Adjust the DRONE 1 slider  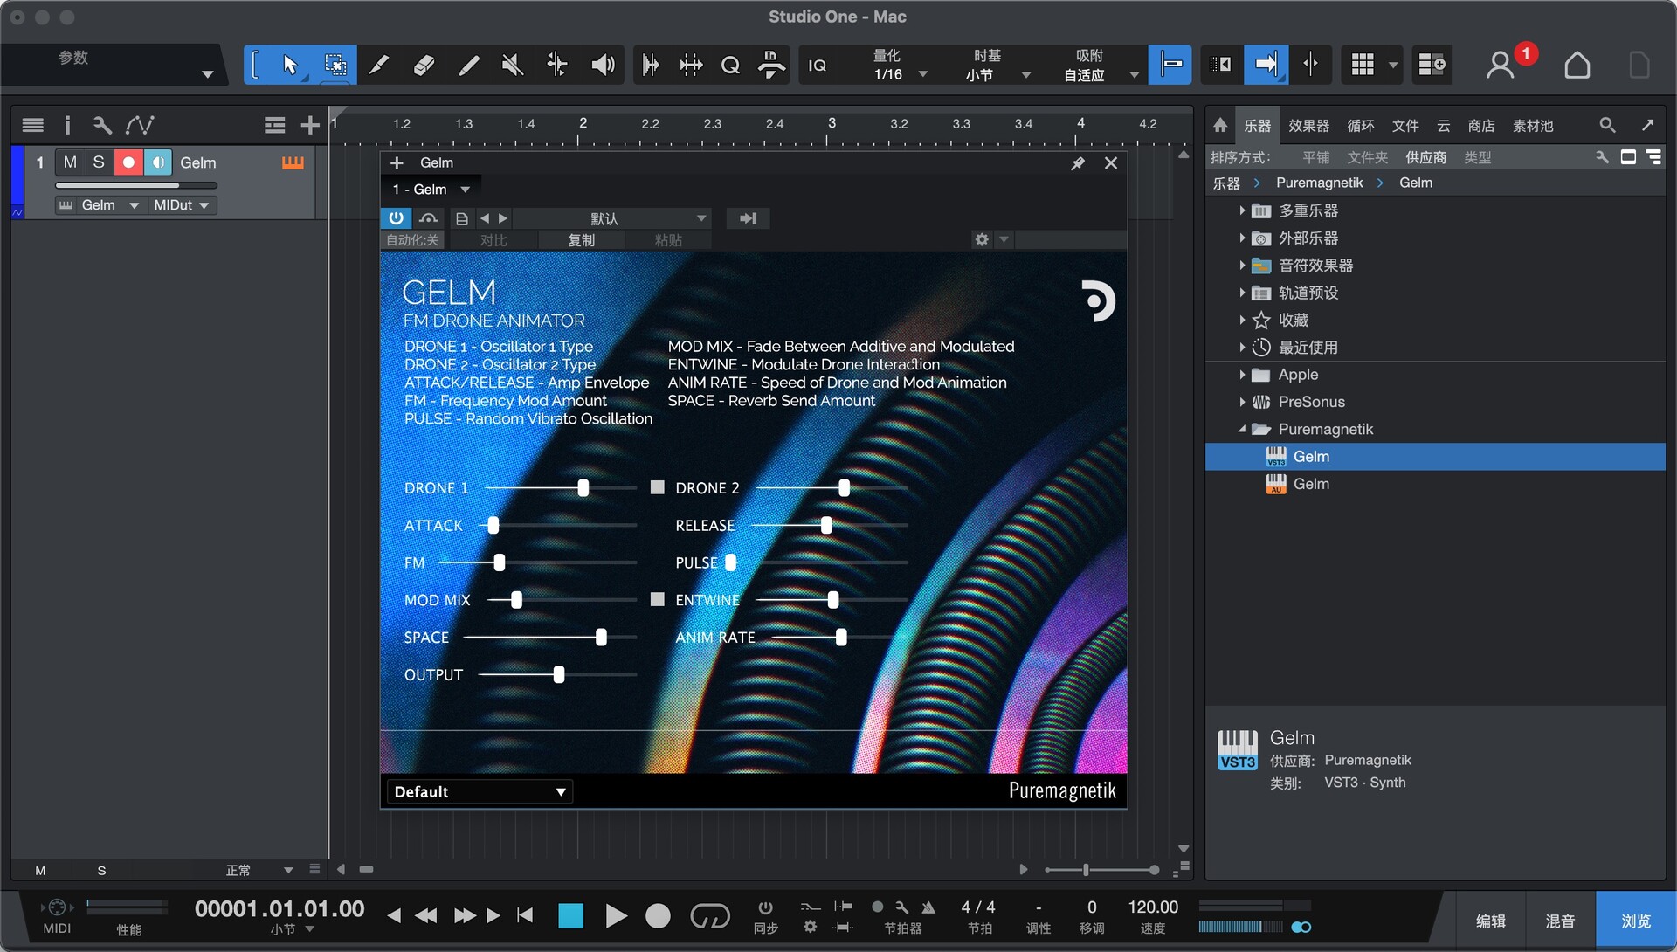[x=583, y=488]
